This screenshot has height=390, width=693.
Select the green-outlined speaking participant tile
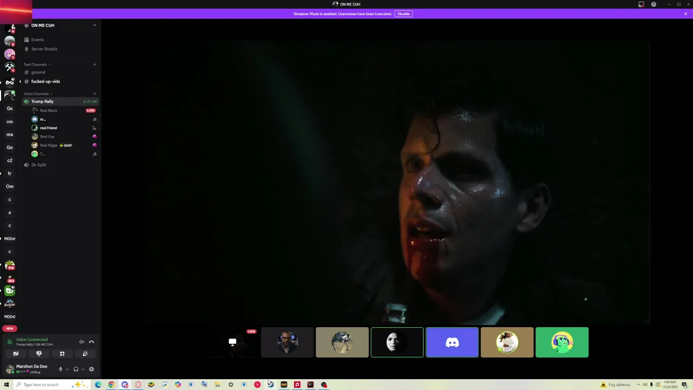pos(397,342)
